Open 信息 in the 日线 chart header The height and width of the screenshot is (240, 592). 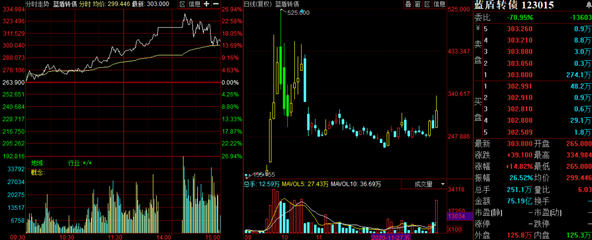click(440, 4)
